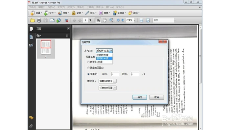The image size is (230, 130).
Task: Open 表单 forms toolbar button
Action: tap(104, 13)
